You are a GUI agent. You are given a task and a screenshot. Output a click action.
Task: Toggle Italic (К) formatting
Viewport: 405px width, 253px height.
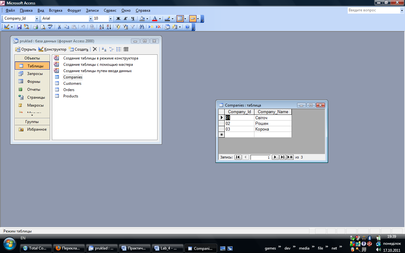pos(125,19)
